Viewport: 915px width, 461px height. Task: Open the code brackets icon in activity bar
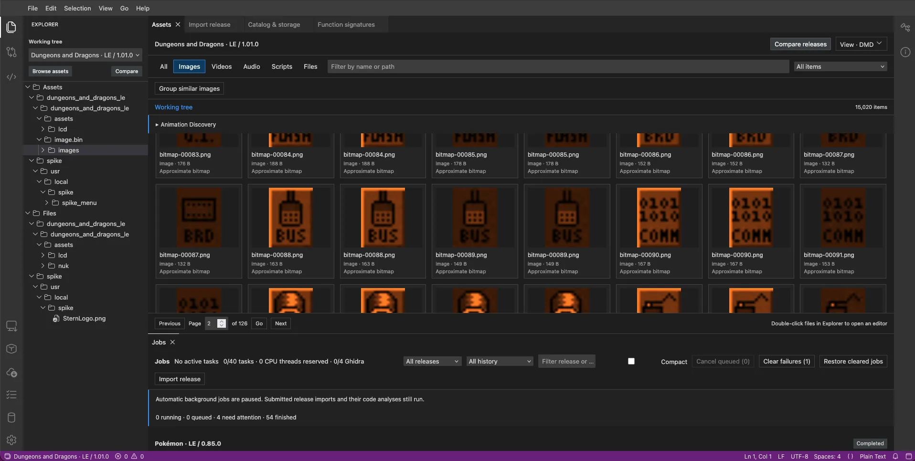pos(11,77)
